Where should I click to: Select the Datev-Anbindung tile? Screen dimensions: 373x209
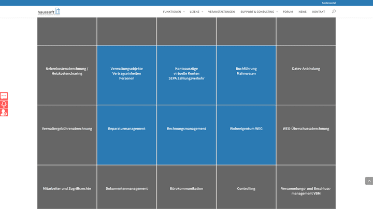(306, 75)
